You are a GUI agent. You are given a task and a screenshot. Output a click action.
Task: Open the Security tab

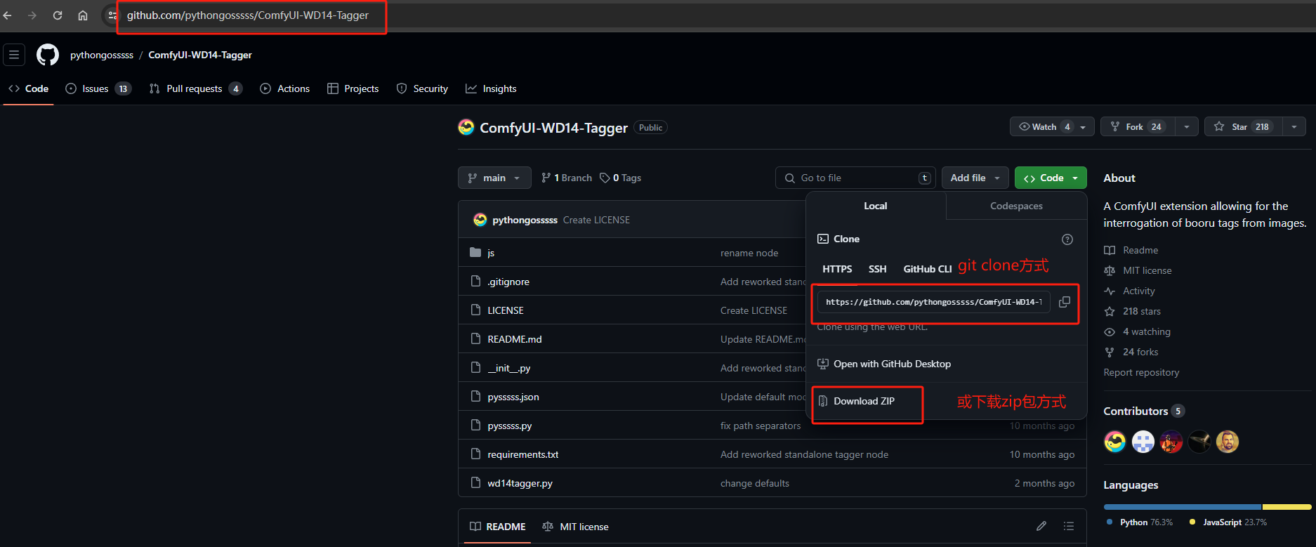click(422, 88)
